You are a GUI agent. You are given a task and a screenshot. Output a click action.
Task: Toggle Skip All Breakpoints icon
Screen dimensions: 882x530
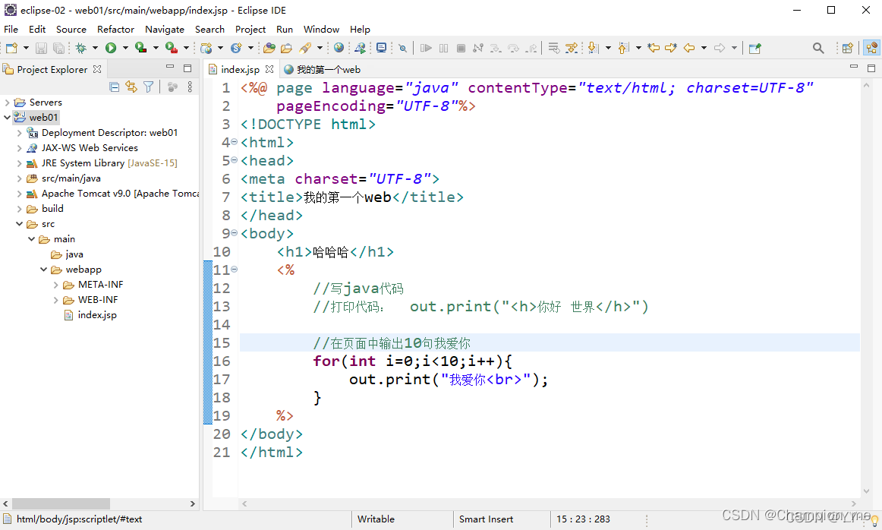(403, 49)
